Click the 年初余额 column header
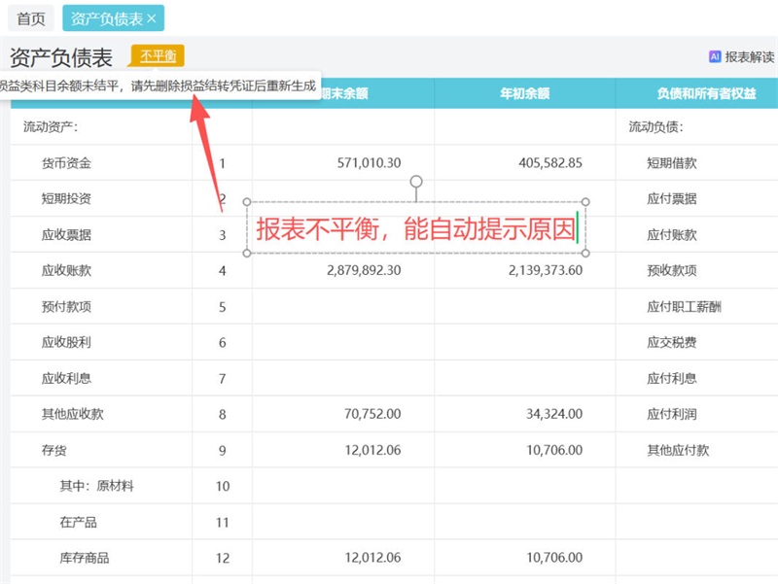 tap(524, 94)
